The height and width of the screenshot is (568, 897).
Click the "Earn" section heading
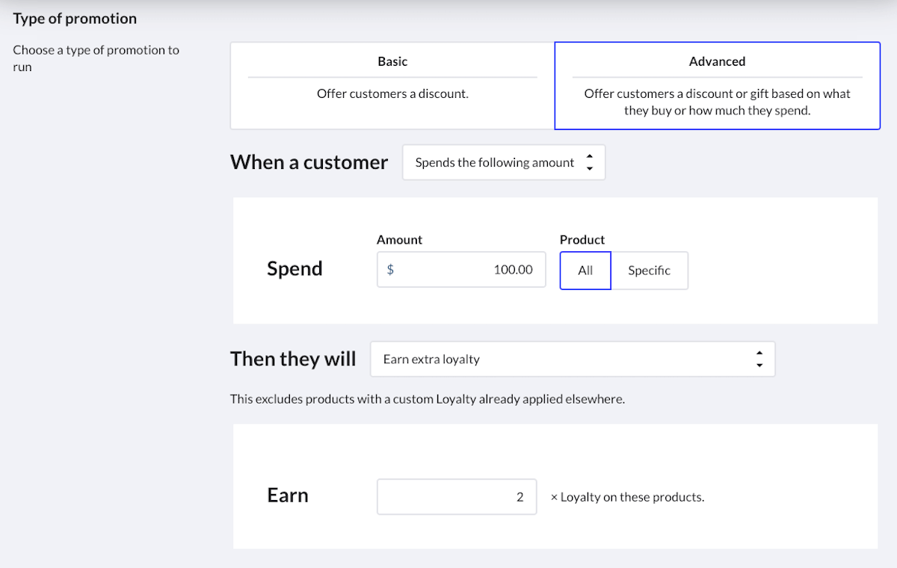point(288,496)
